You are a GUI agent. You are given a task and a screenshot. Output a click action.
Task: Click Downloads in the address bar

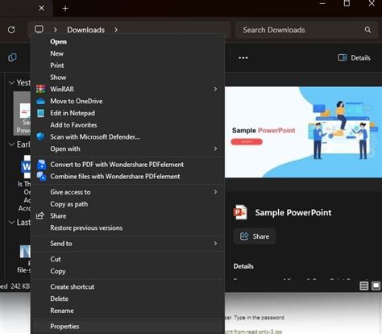click(85, 30)
